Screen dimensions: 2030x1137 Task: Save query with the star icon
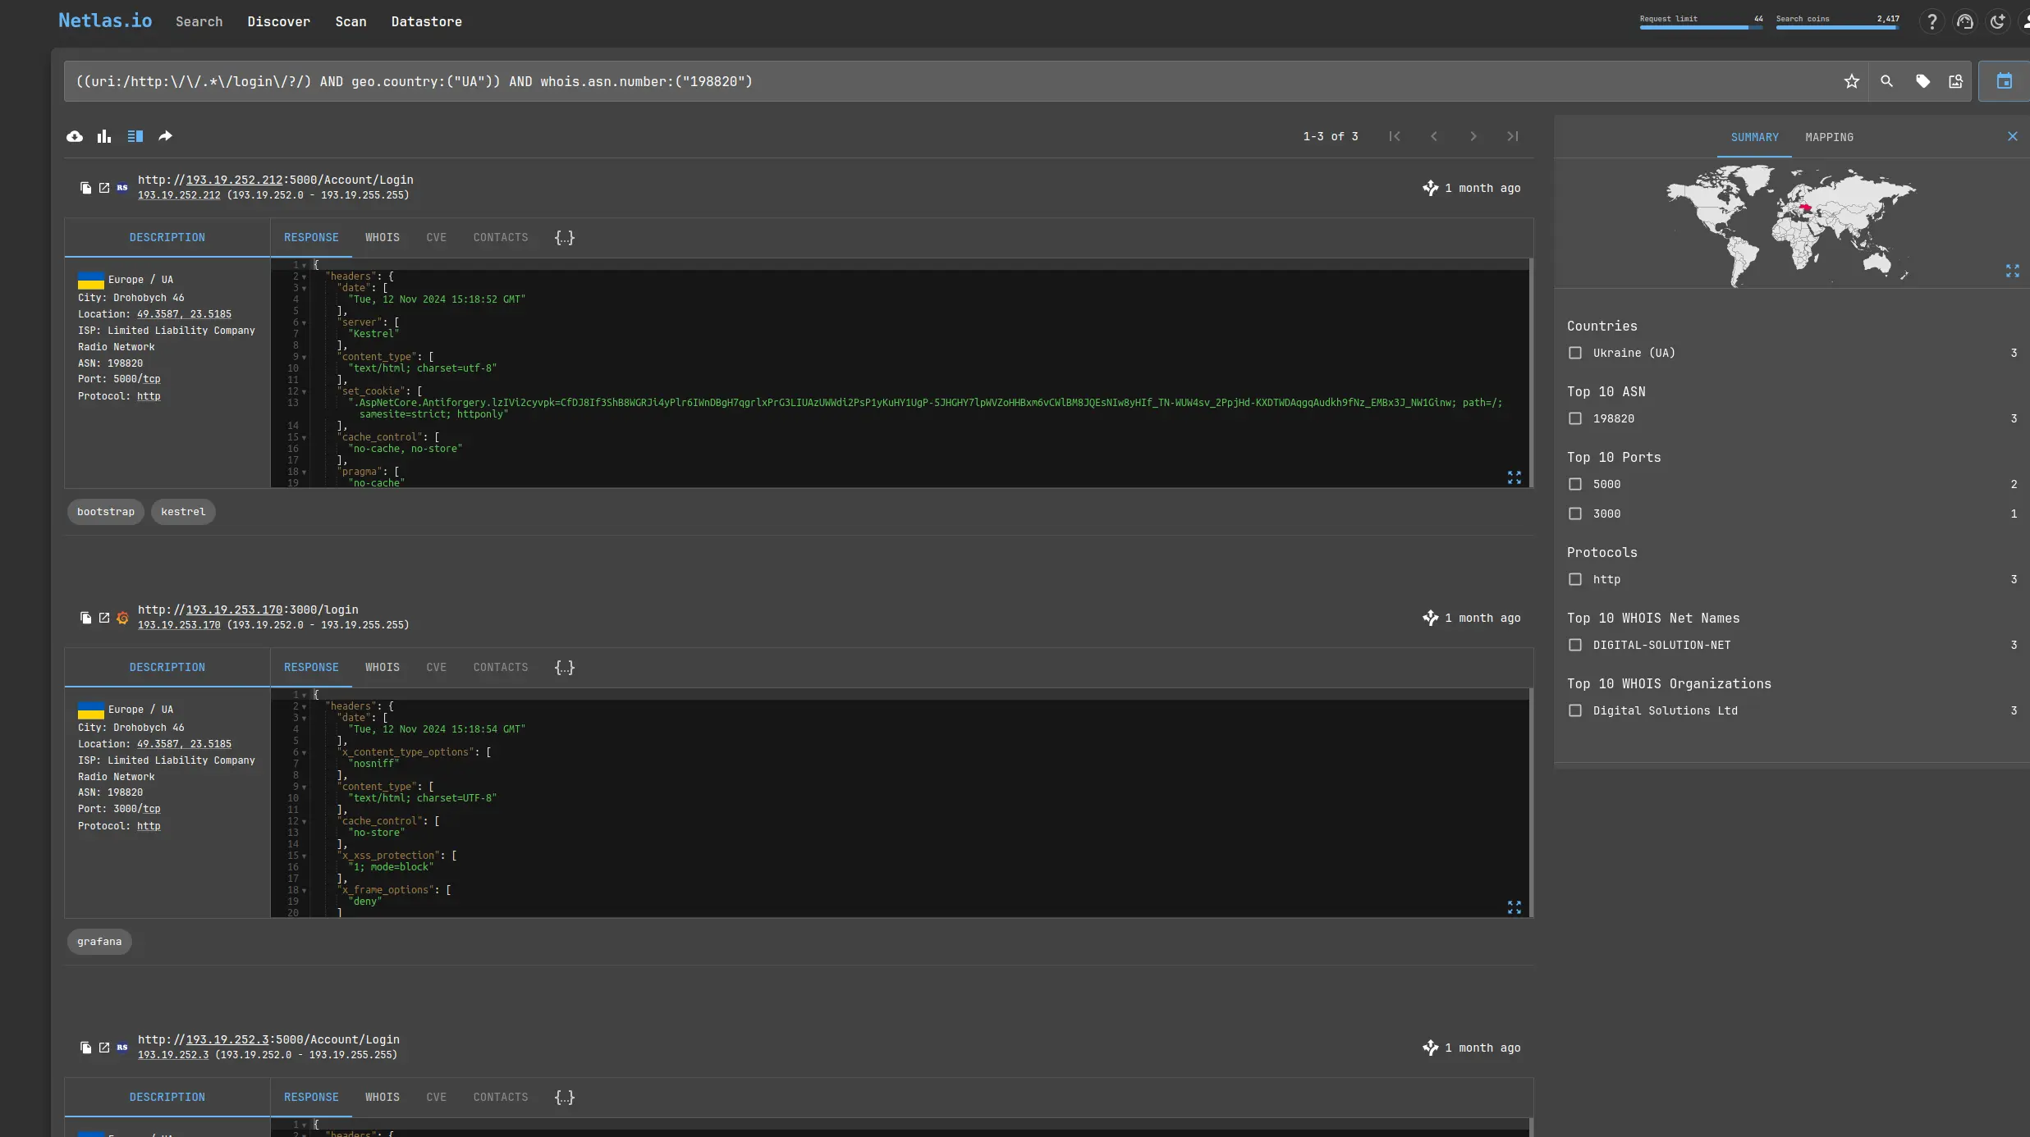coord(1851,81)
